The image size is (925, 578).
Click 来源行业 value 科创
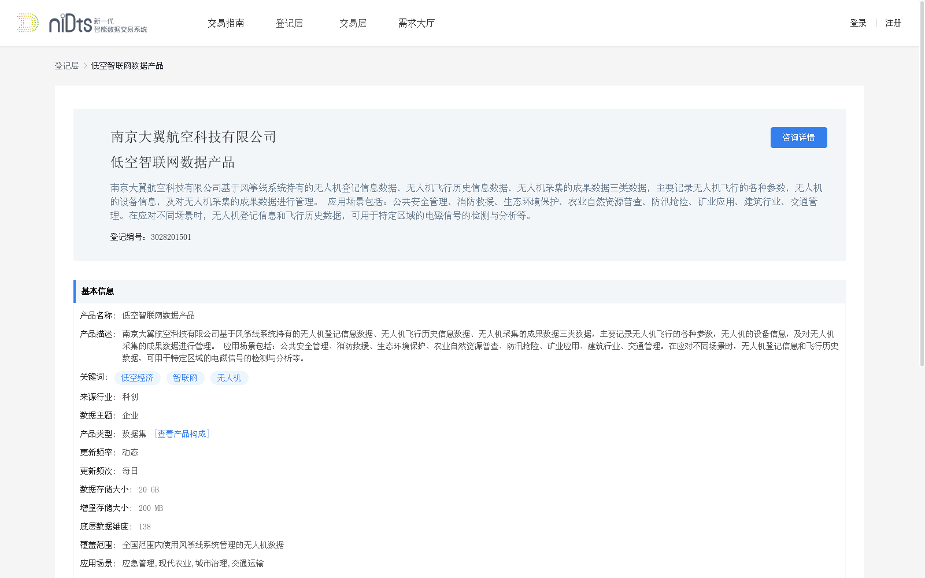click(130, 397)
